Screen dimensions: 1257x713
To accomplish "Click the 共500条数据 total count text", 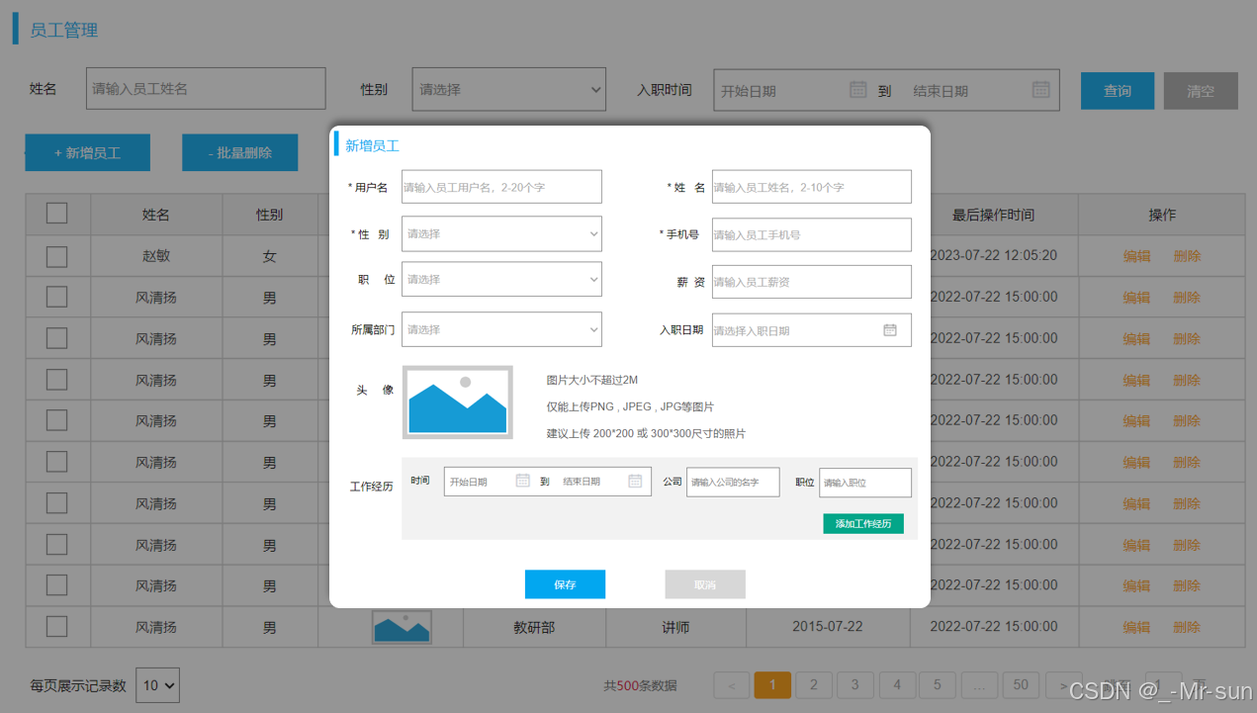I will 640,685.
